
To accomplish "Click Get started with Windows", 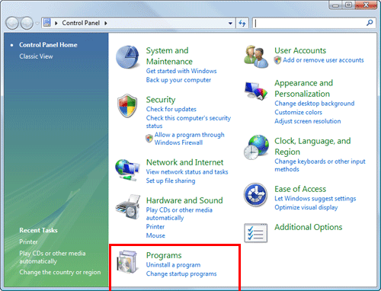I will [x=181, y=71].
